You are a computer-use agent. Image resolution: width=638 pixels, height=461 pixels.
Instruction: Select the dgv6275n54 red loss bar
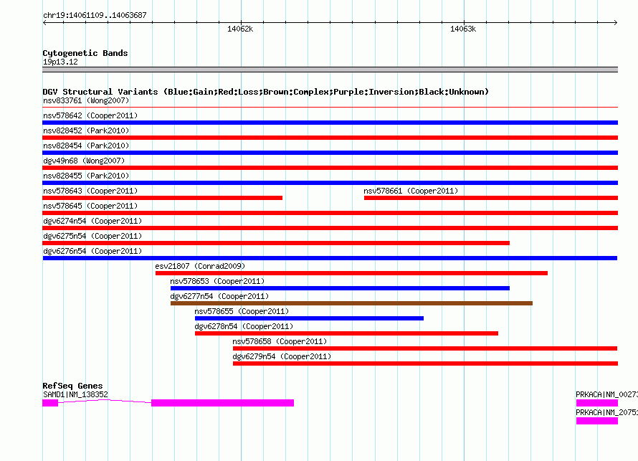point(276,243)
